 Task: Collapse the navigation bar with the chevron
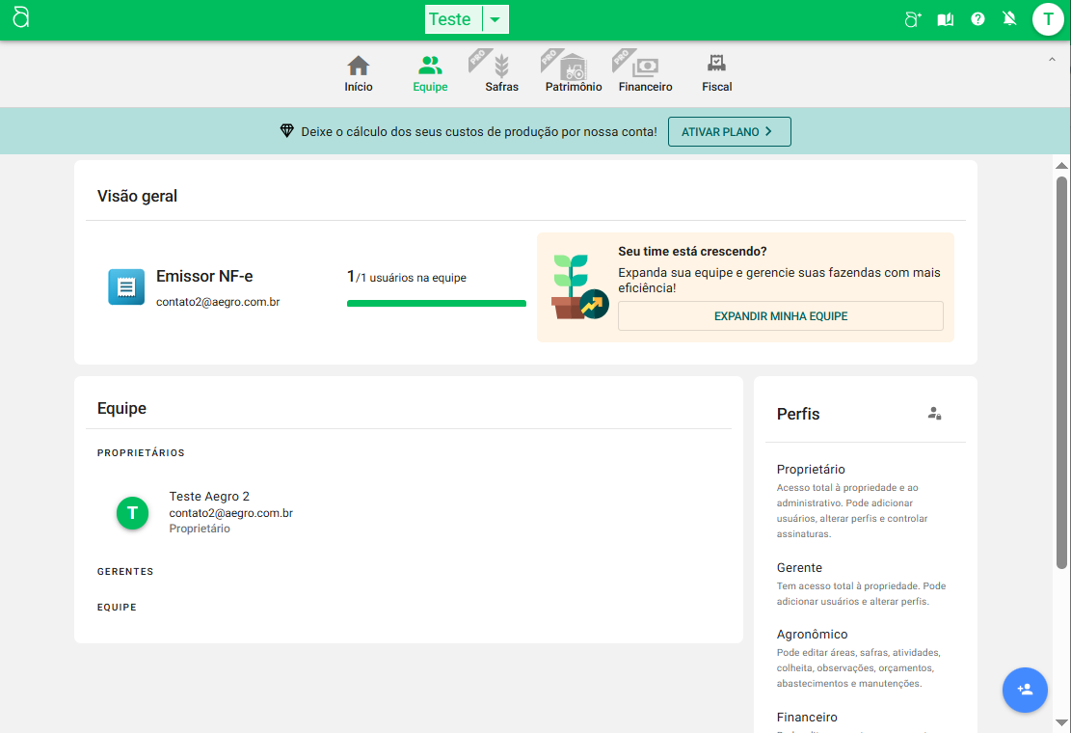[x=1051, y=60]
